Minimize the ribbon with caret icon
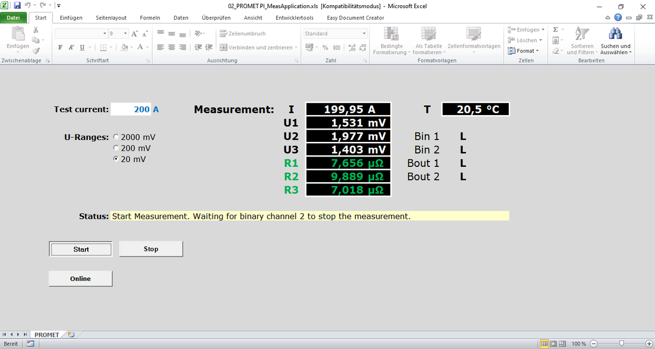The width and height of the screenshot is (655, 349). coord(608,17)
